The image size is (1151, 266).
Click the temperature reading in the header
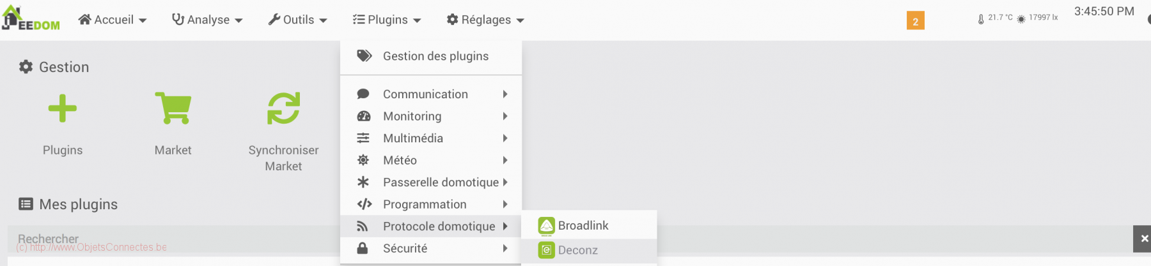pos(995,18)
